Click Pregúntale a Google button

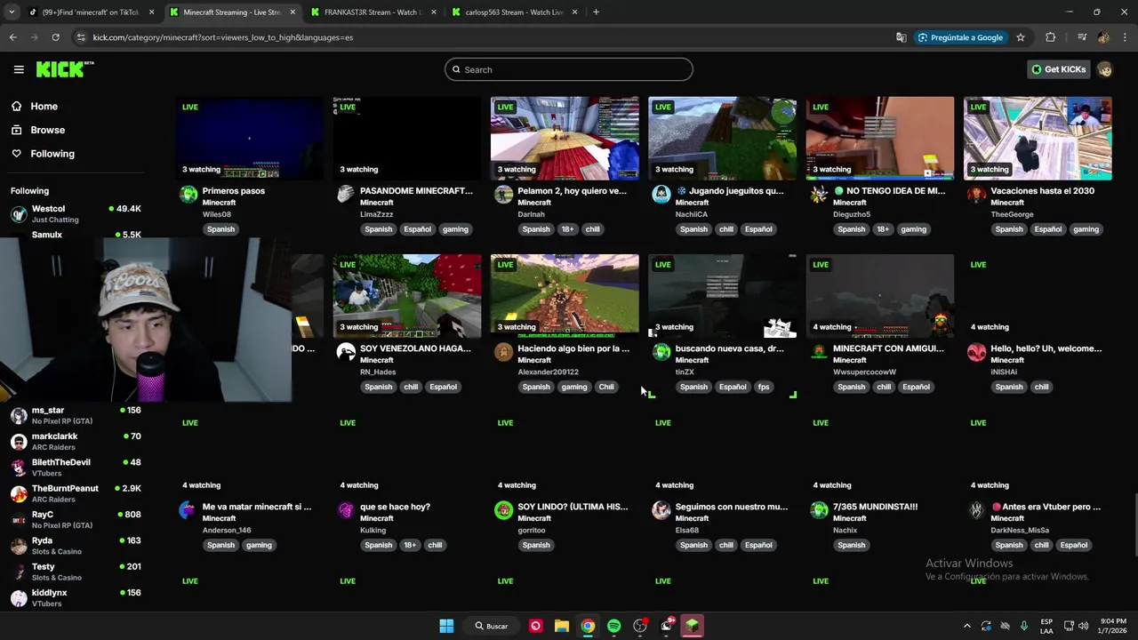click(x=960, y=37)
